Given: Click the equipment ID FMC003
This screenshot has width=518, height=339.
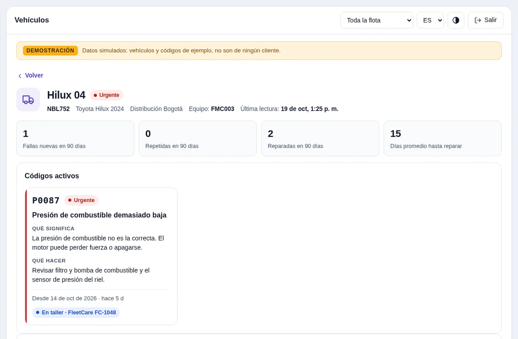Looking at the screenshot, I should click(223, 109).
